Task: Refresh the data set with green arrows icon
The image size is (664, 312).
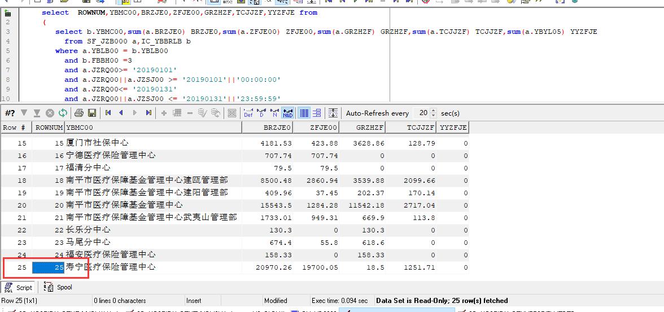Action: pyautogui.click(x=63, y=113)
